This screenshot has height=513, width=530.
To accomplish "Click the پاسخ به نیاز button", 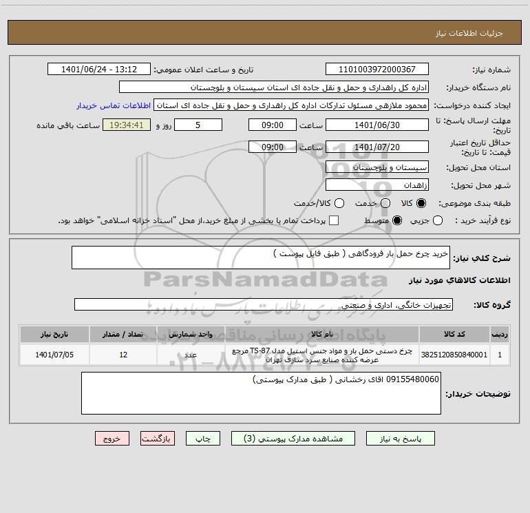I will 400,439.
